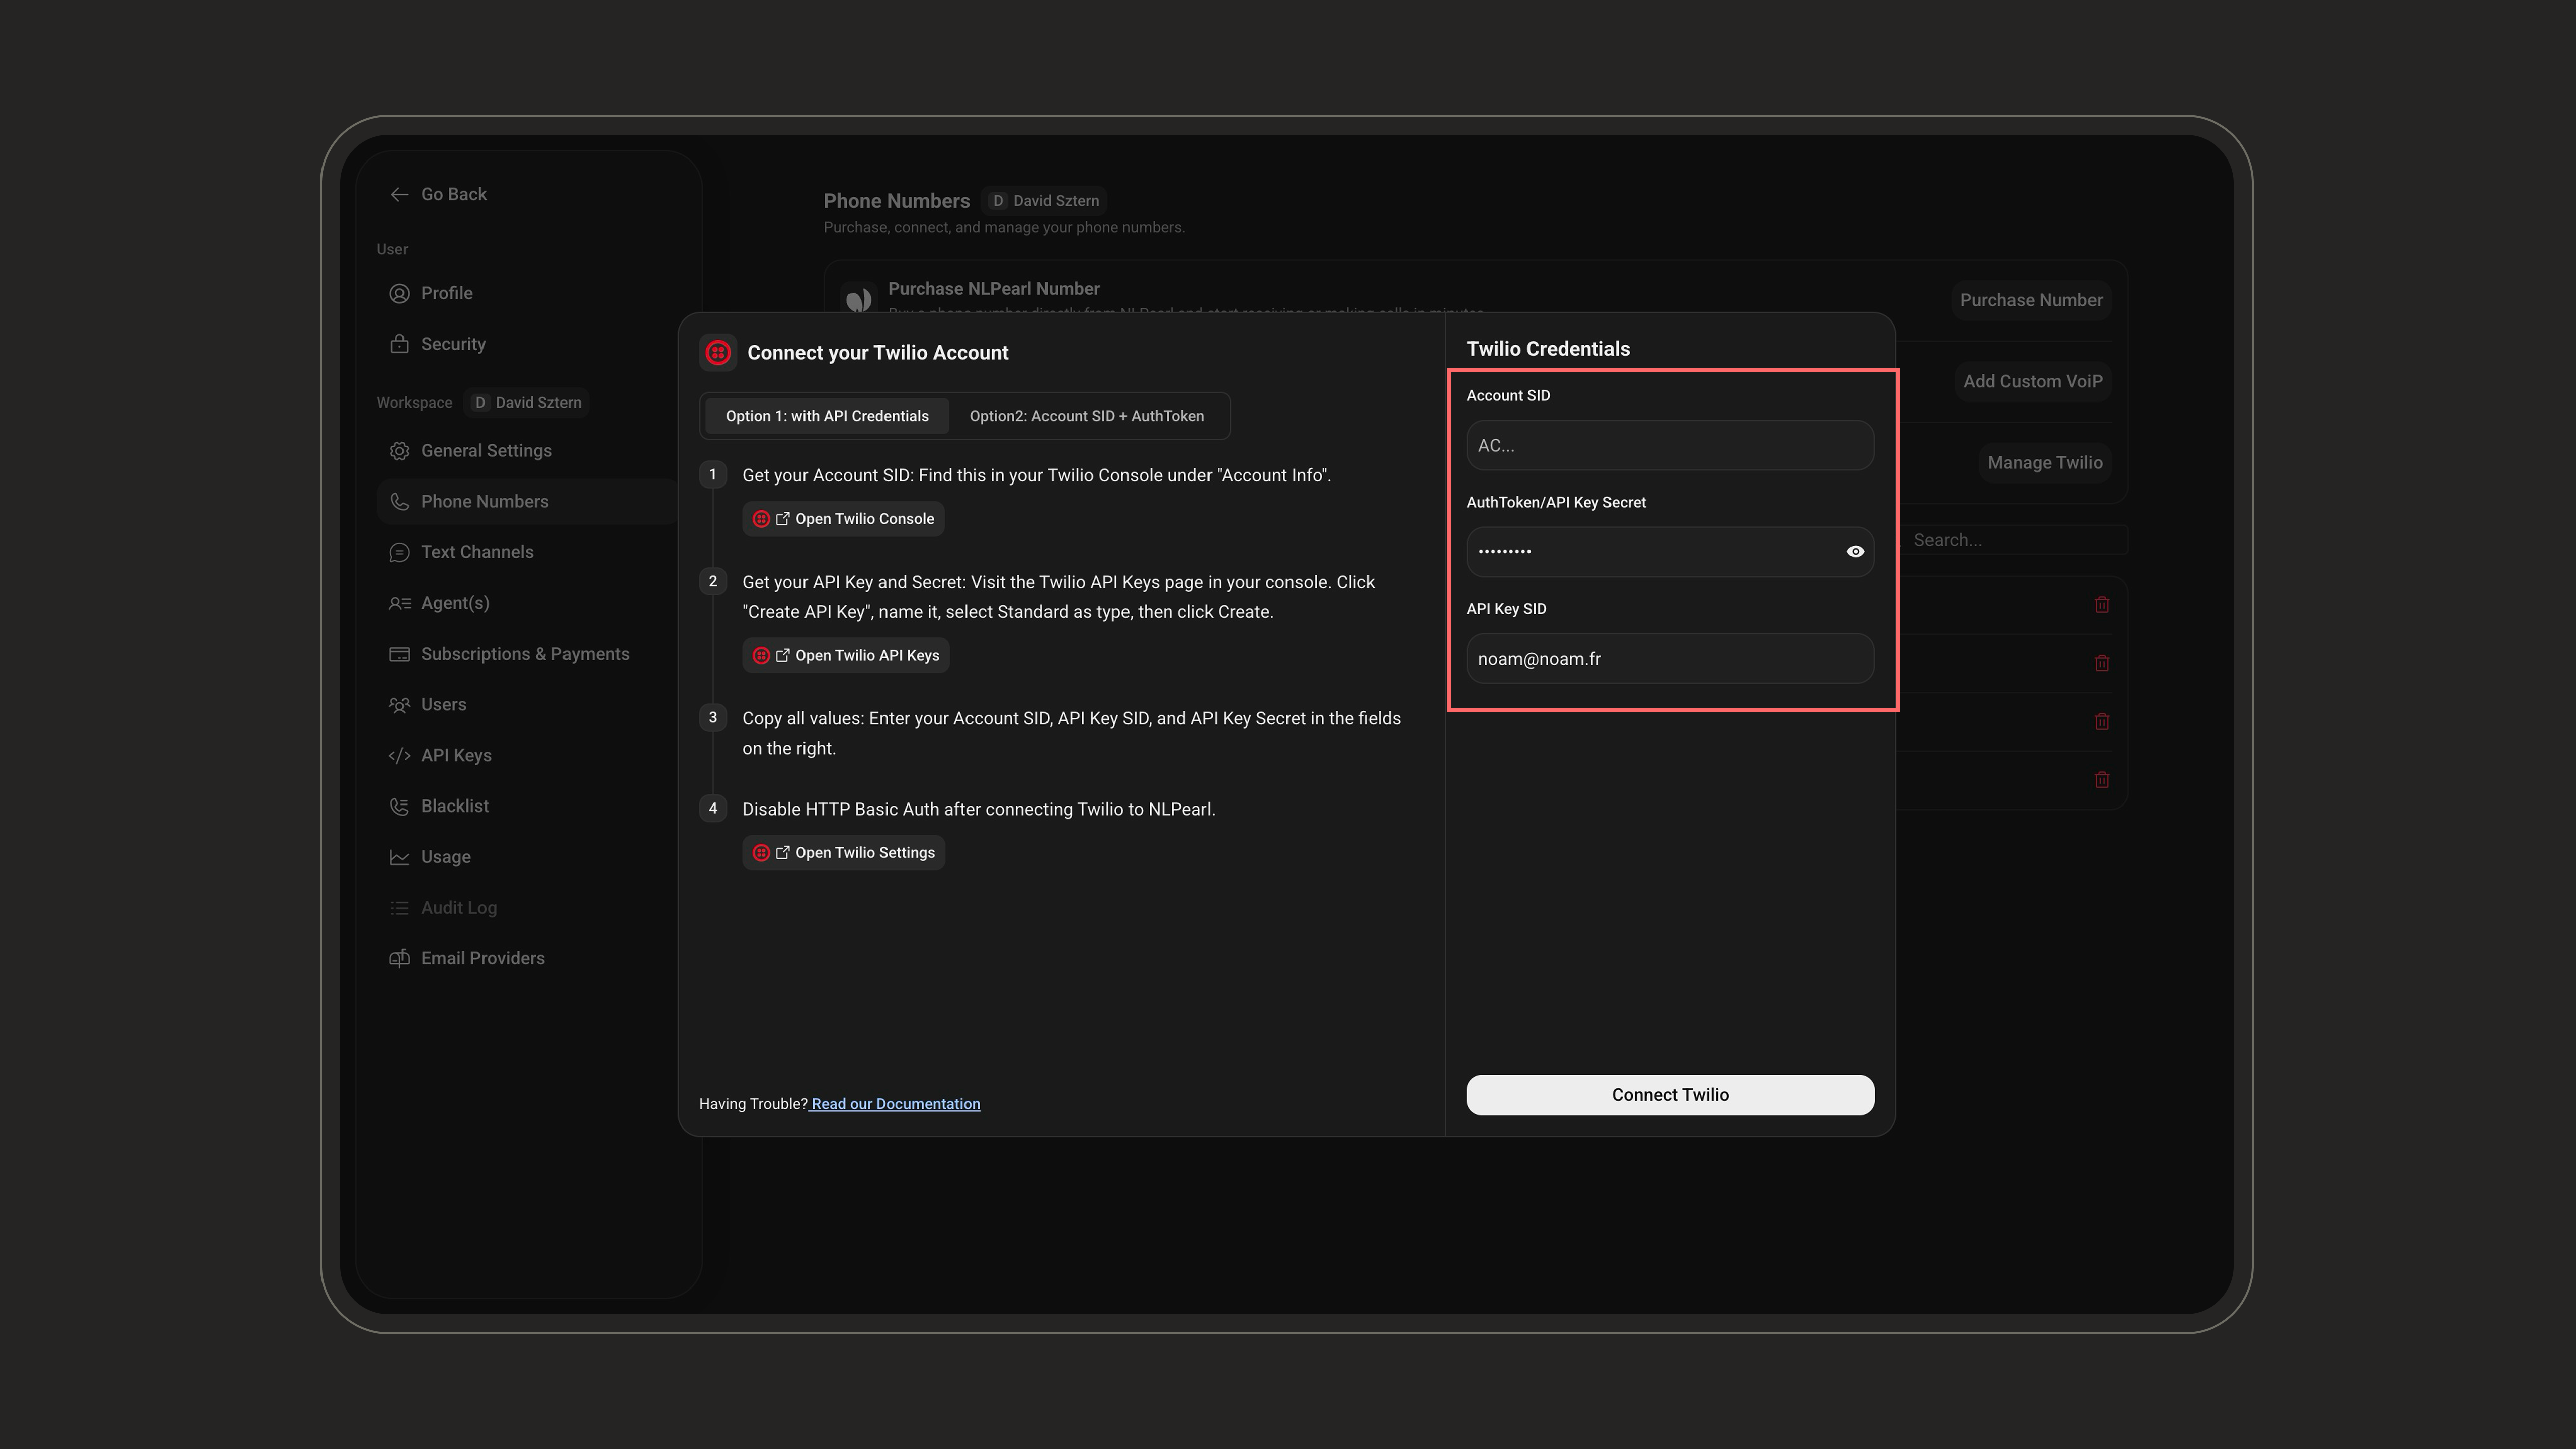Viewport: 2576px width, 1449px height.
Task: Click the Agent(s) sidebar icon
Action: pyautogui.click(x=399, y=603)
